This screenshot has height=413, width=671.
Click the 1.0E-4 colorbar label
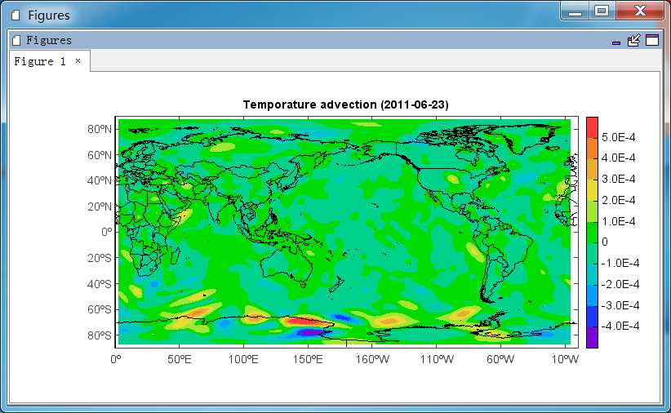coord(619,221)
